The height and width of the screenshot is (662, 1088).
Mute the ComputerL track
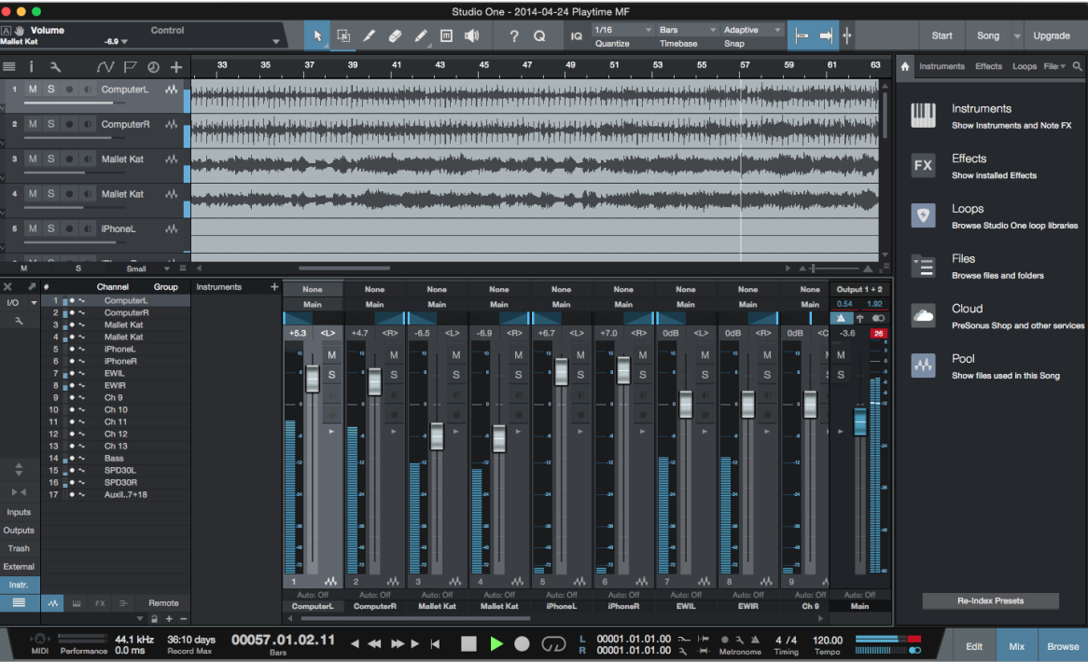[x=33, y=90]
